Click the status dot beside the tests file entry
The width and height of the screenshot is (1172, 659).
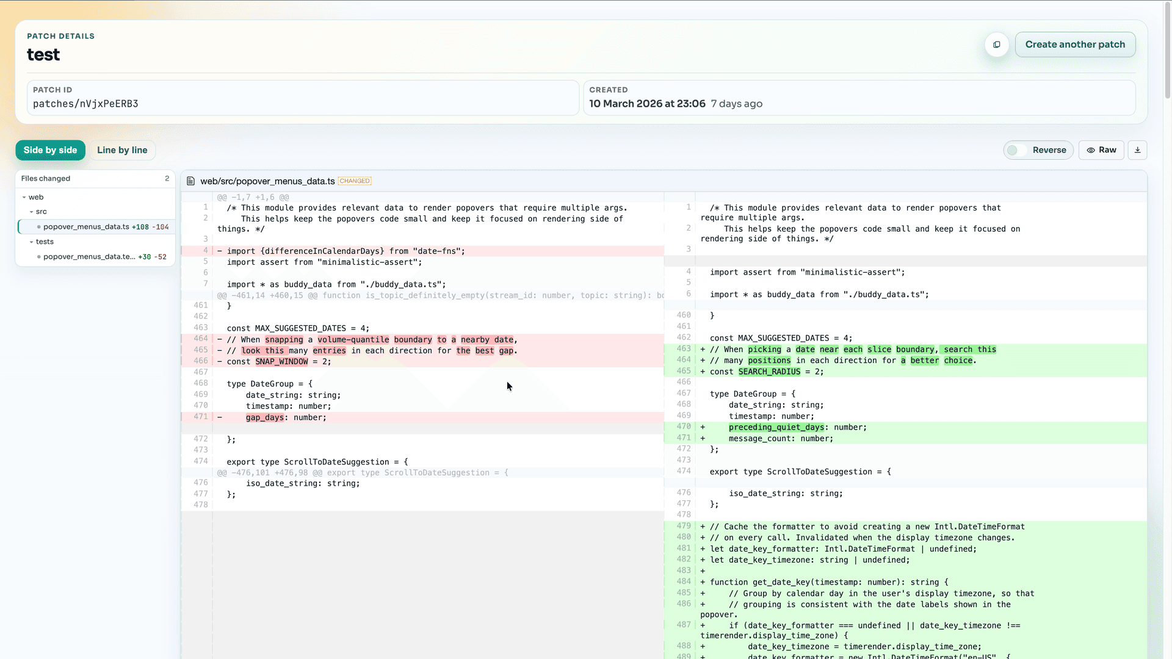[x=38, y=256]
